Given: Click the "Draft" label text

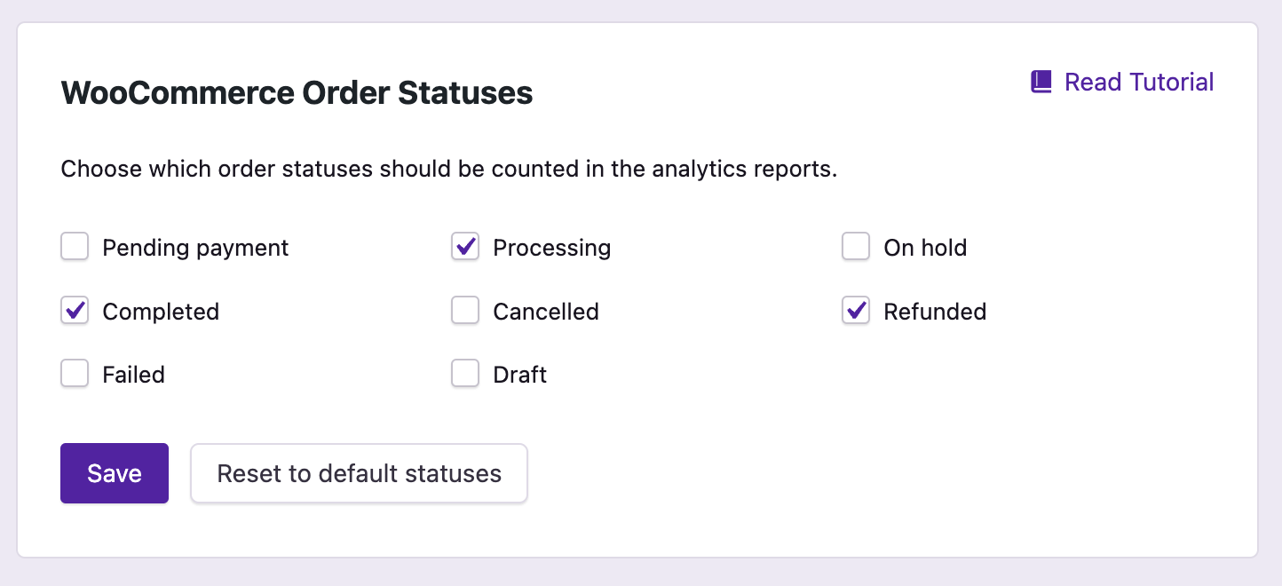Looking at the screenshot, I should pos(520,375).
